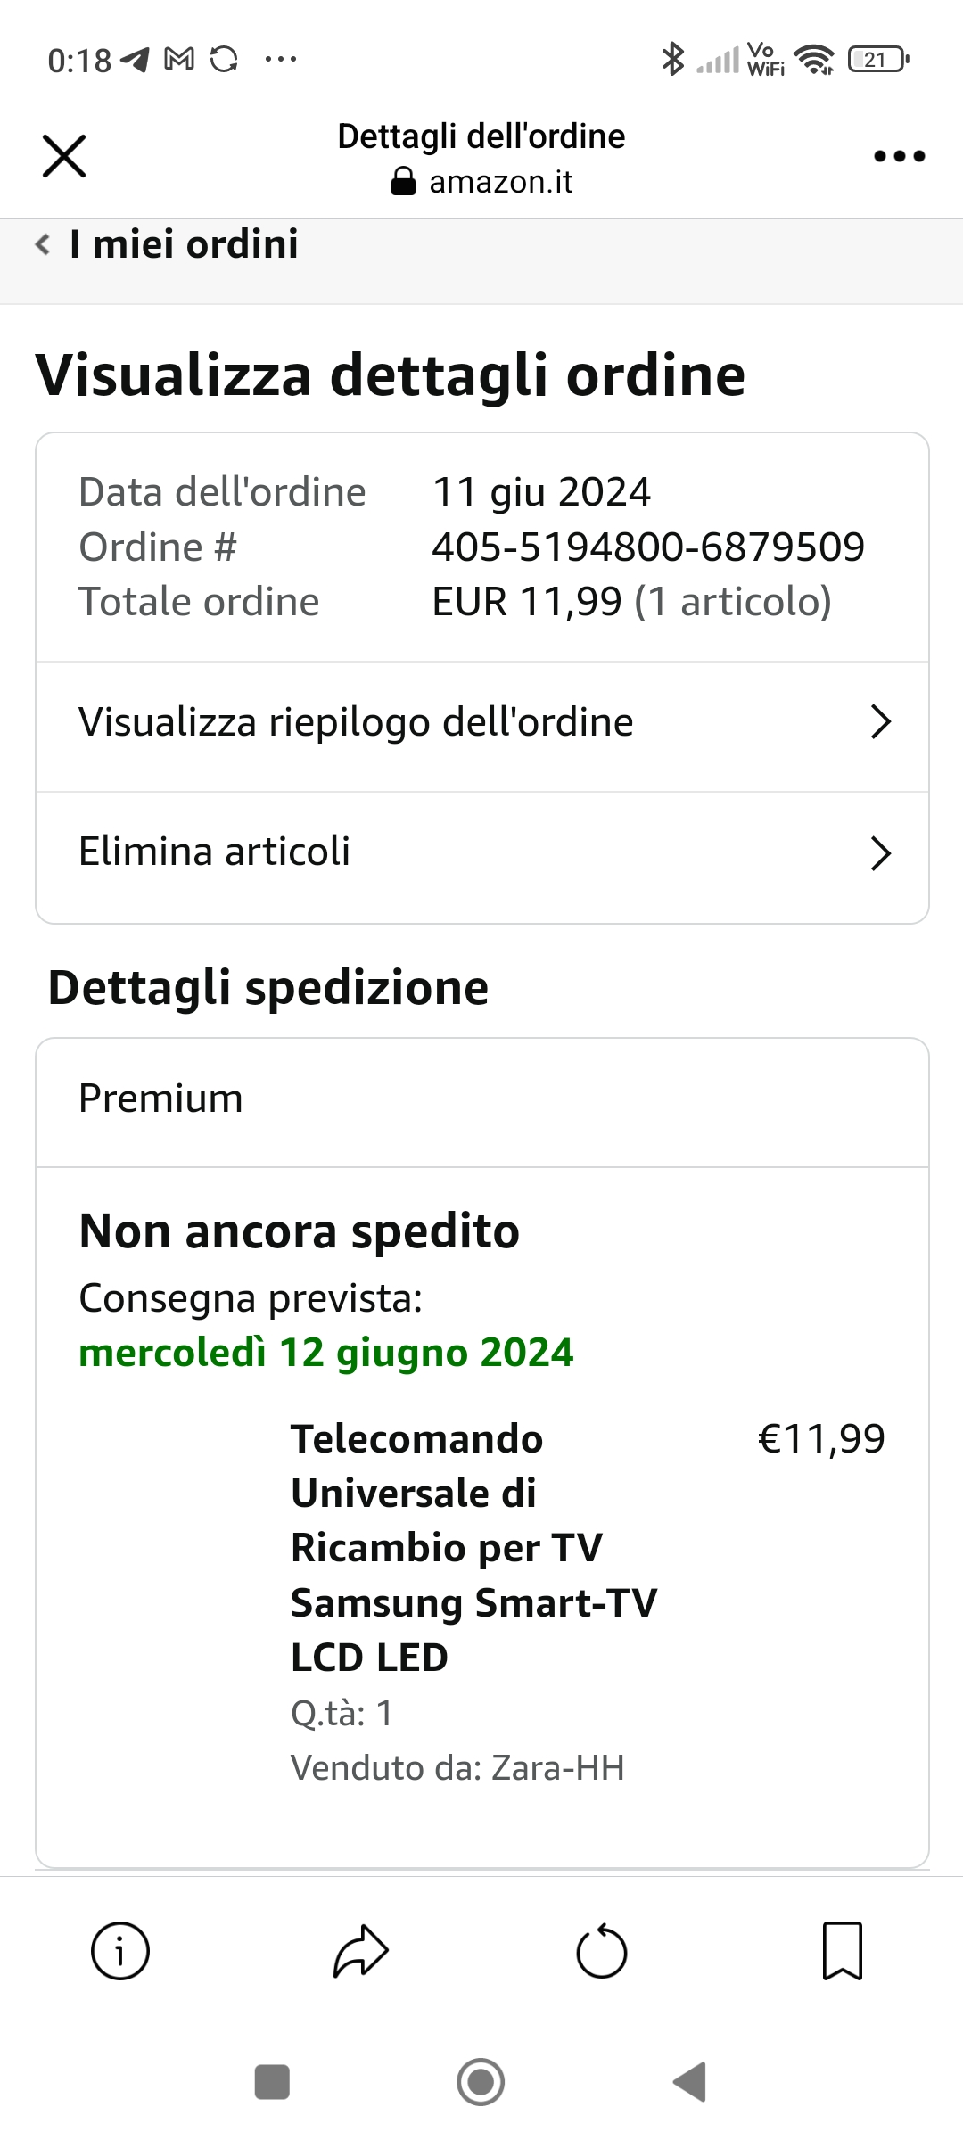Tap Android recent apps square button
Screen dimensions: 963x2140
click(x=272, y=2082)
